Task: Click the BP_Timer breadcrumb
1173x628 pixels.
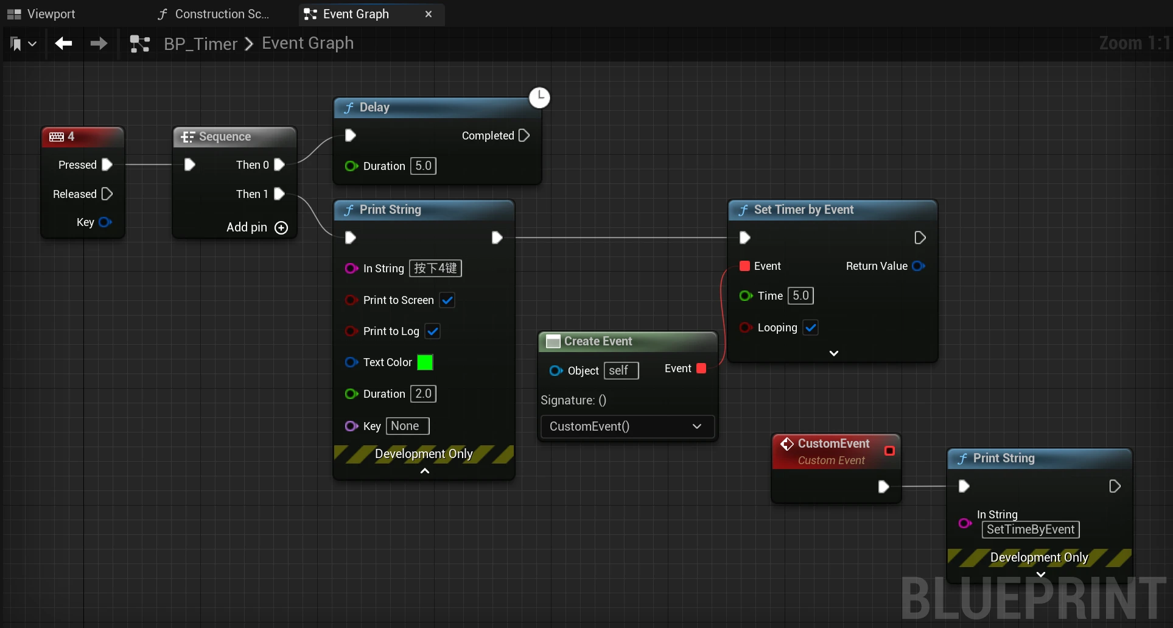Action: [x=200, y=44]
